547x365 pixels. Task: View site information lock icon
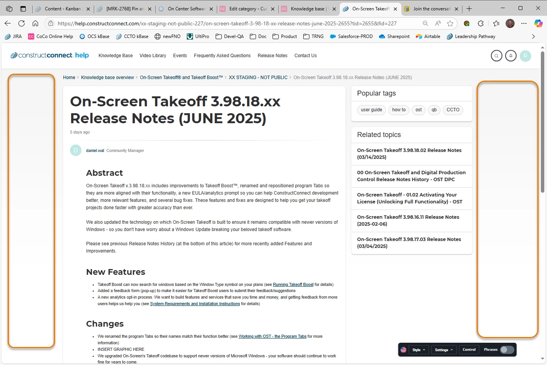[51, 23]
